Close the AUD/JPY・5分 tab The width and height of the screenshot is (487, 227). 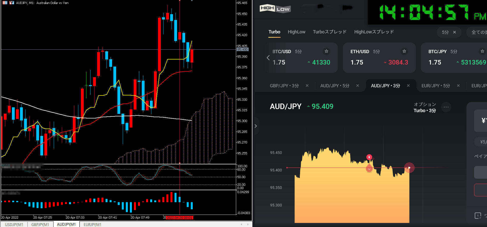357,86
